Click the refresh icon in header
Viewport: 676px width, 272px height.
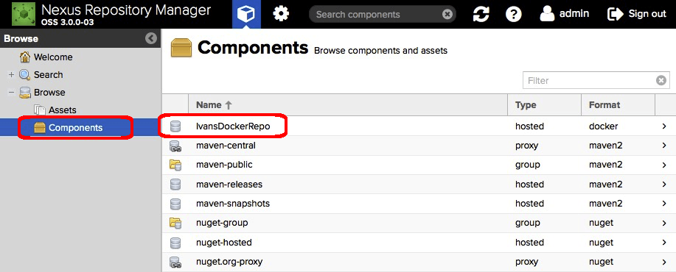click(481, 14)
